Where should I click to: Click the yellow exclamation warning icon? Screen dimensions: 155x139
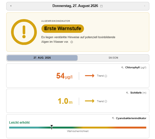tap(24, 32)
